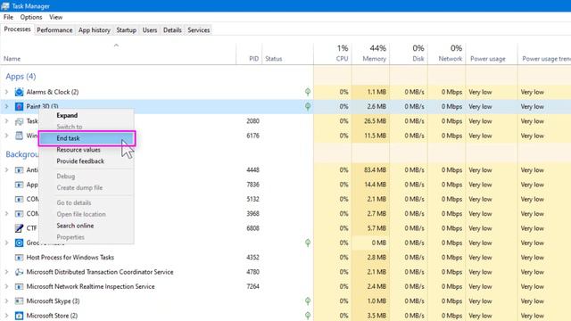This screenshot has width=571, height=321.
Task: Click the Host Process for Windows Tasks icon
Action: pos(19,258)
